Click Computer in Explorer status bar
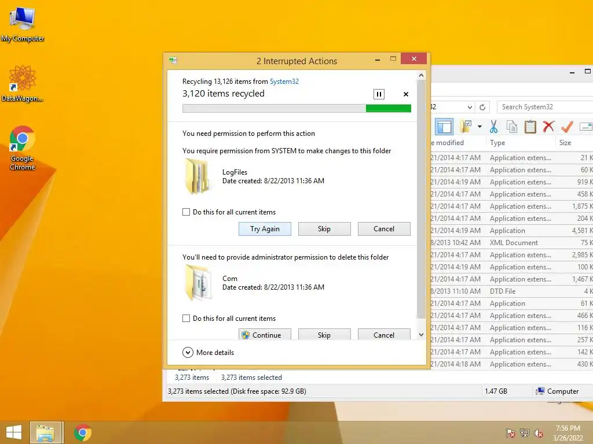The height and width of the screenshot is (444, 593). pos(557,391)
